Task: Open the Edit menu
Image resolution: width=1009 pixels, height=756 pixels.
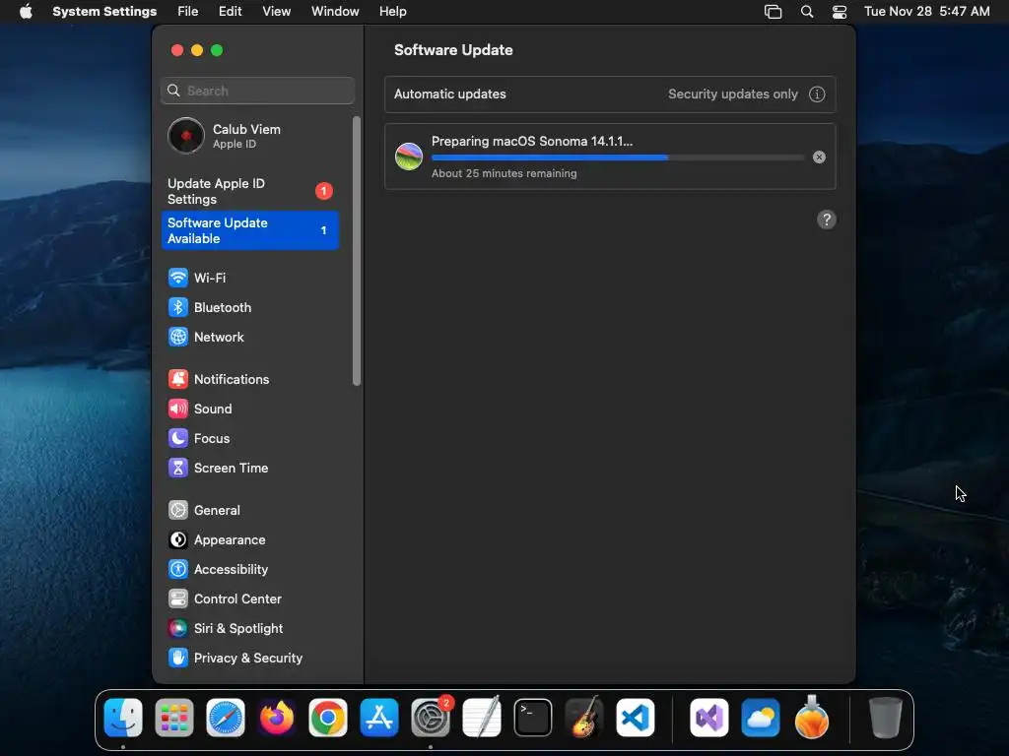Action: pos(230,12)
